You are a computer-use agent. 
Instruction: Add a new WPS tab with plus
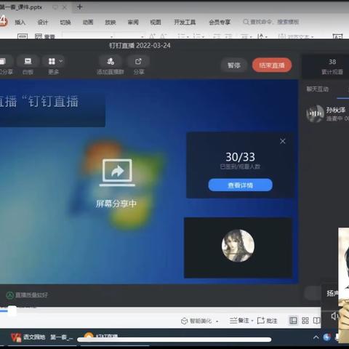click(79, 7)
